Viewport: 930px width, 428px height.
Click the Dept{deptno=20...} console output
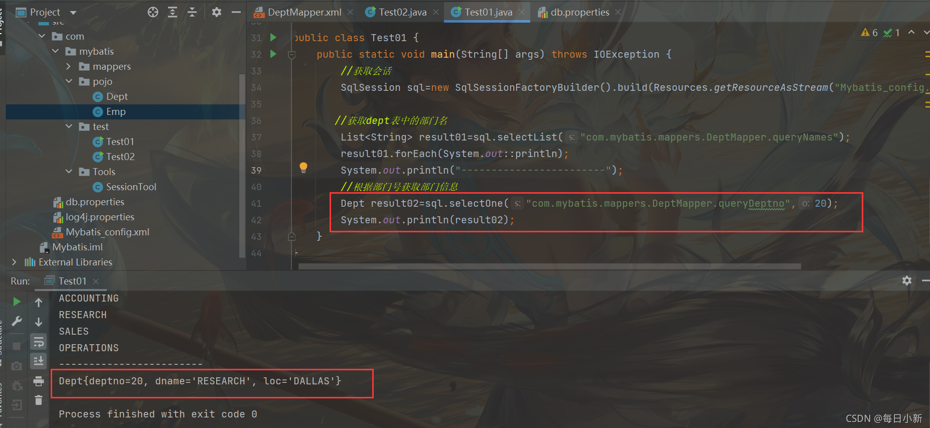coord(200,381)
